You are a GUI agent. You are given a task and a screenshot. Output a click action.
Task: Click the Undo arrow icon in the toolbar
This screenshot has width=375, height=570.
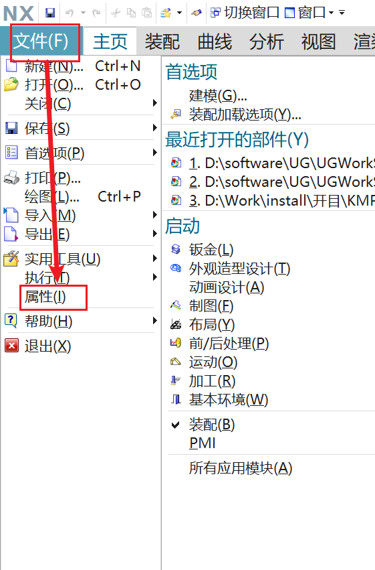coord(70,13)
